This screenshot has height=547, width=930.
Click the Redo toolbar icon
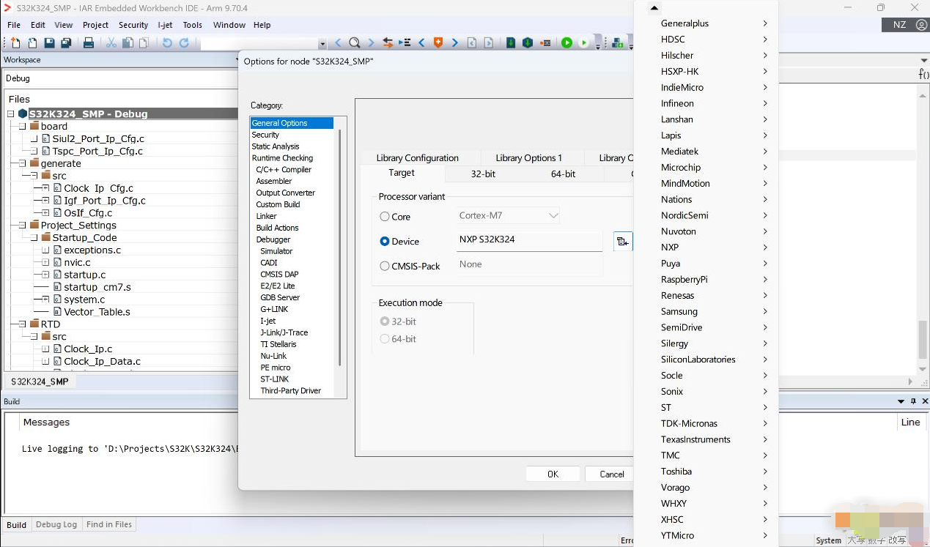[184, 43]
